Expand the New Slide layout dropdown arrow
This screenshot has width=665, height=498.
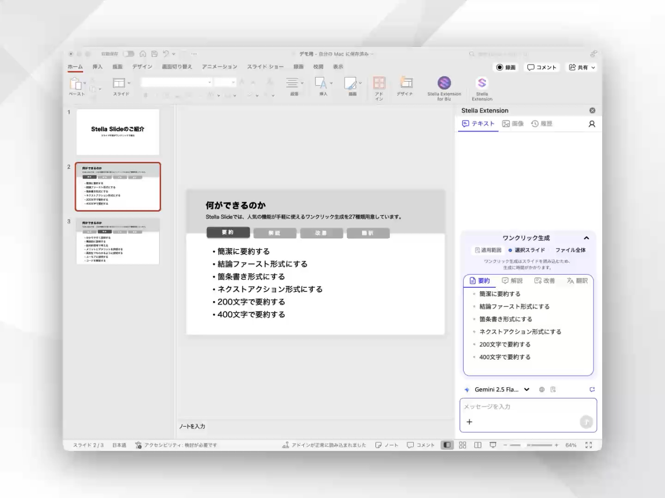(x=129, y=83)
